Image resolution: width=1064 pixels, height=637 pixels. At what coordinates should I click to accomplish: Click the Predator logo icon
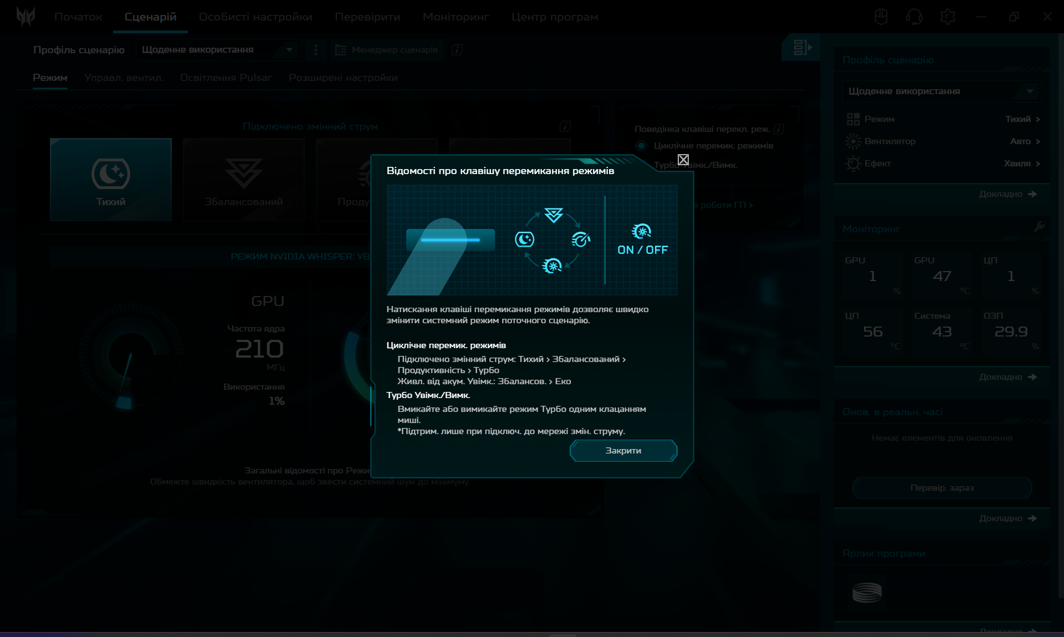(x=25, y=17)
